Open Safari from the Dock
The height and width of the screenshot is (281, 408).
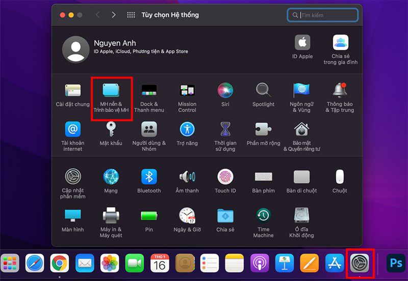pyautogui.click(x=35, y=263)
